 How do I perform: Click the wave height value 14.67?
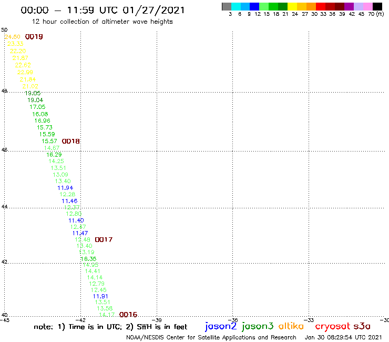point(52,148)
